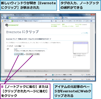Open the Home icon dropdown arrow
101x99 pixels.
[x=54, y=21]
